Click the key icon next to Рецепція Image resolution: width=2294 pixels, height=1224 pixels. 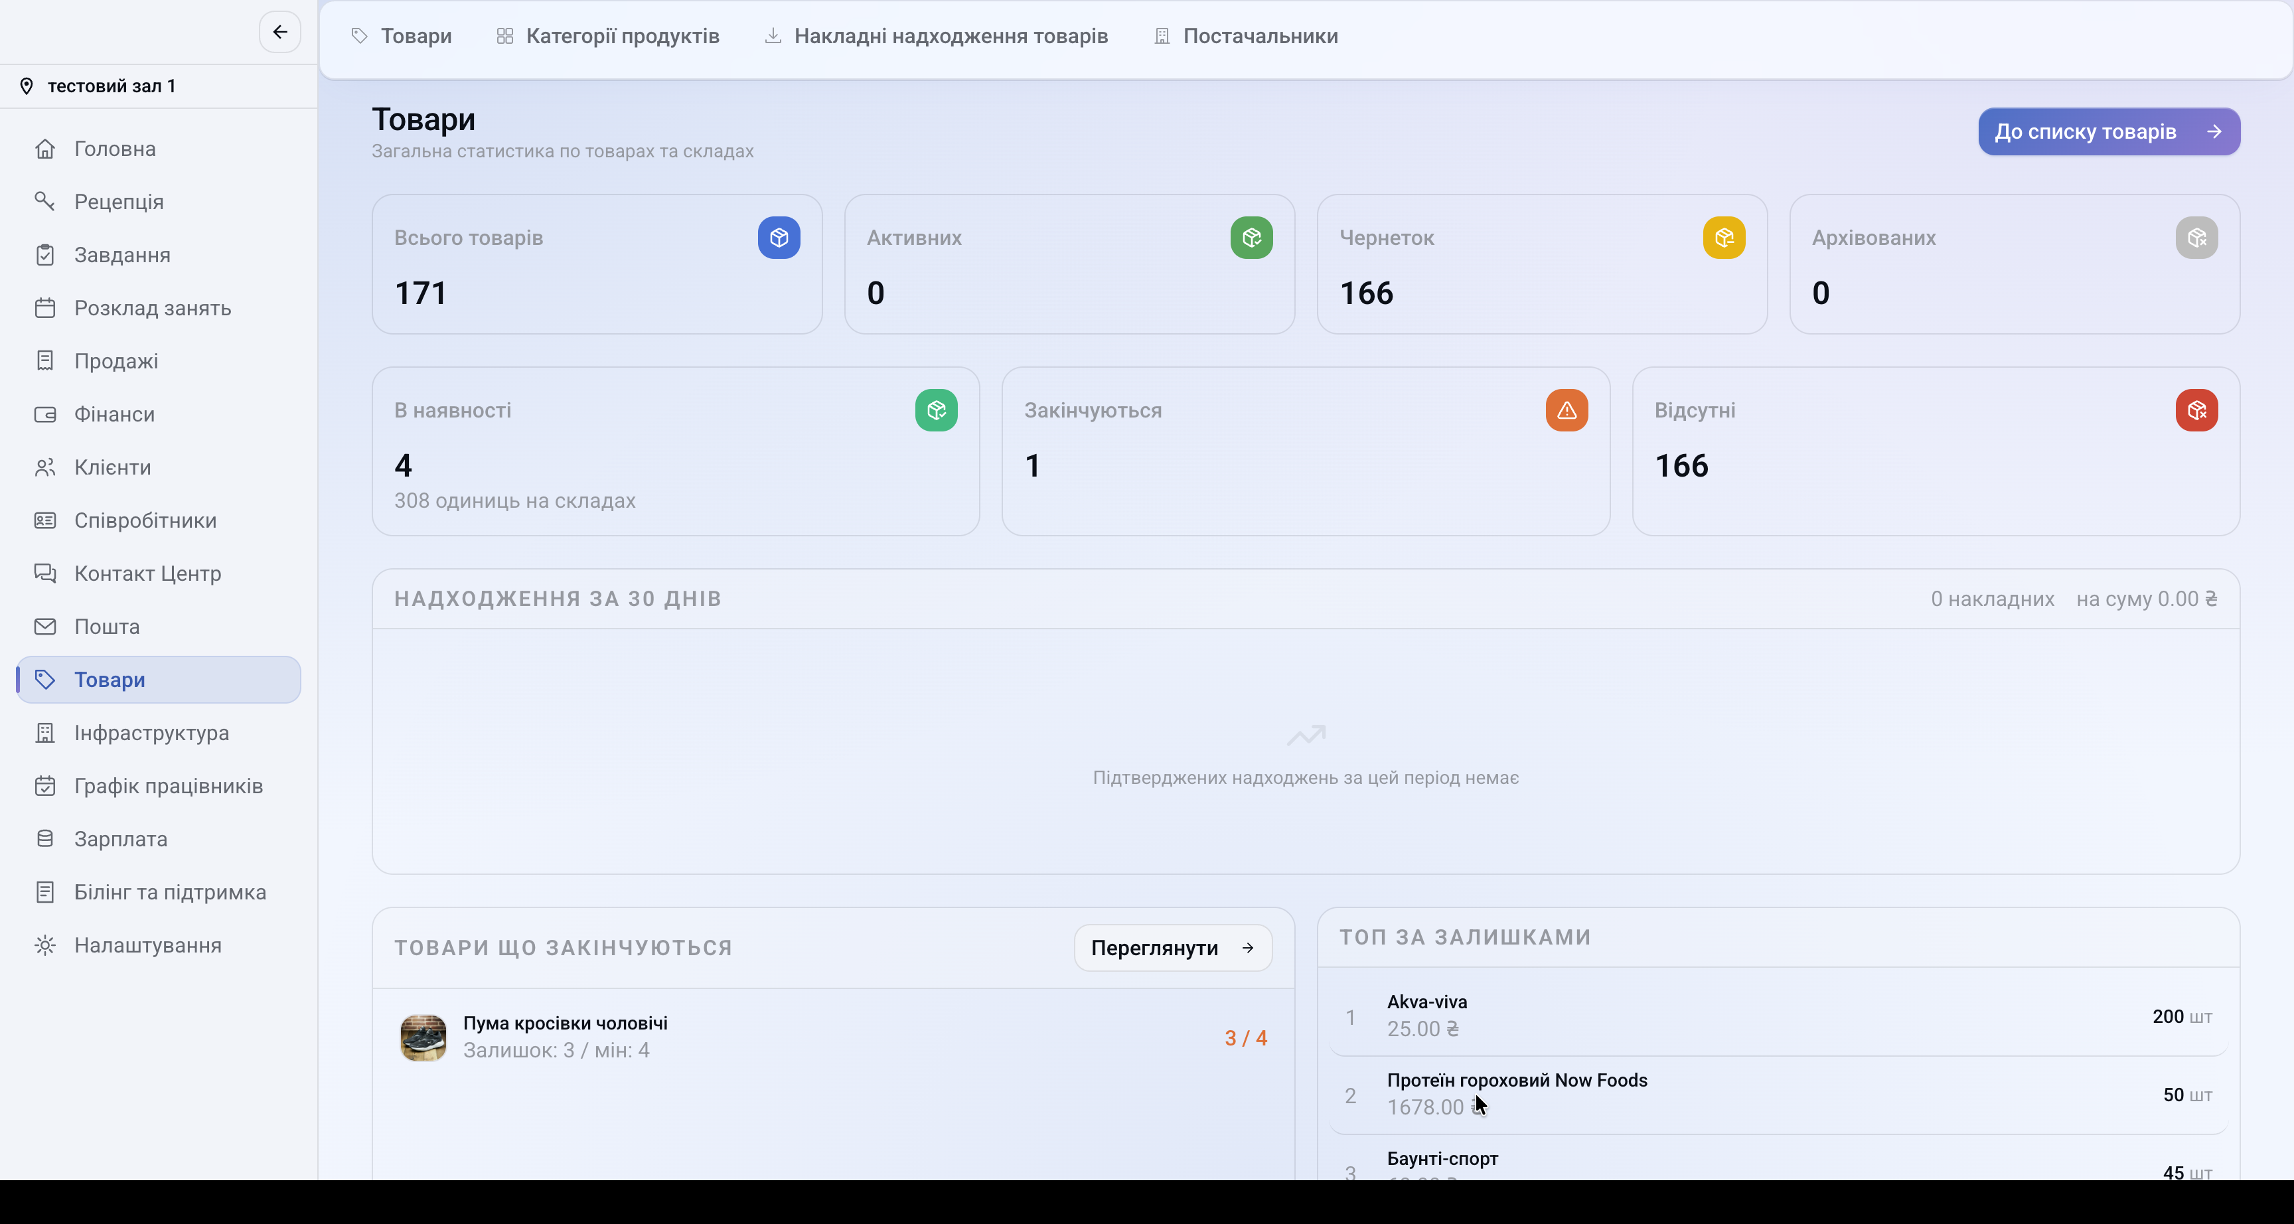[45, 201]
